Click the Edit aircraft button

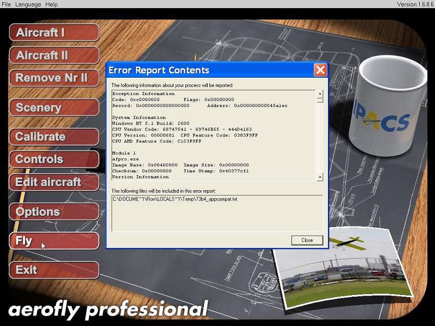(x=54, y=182)
